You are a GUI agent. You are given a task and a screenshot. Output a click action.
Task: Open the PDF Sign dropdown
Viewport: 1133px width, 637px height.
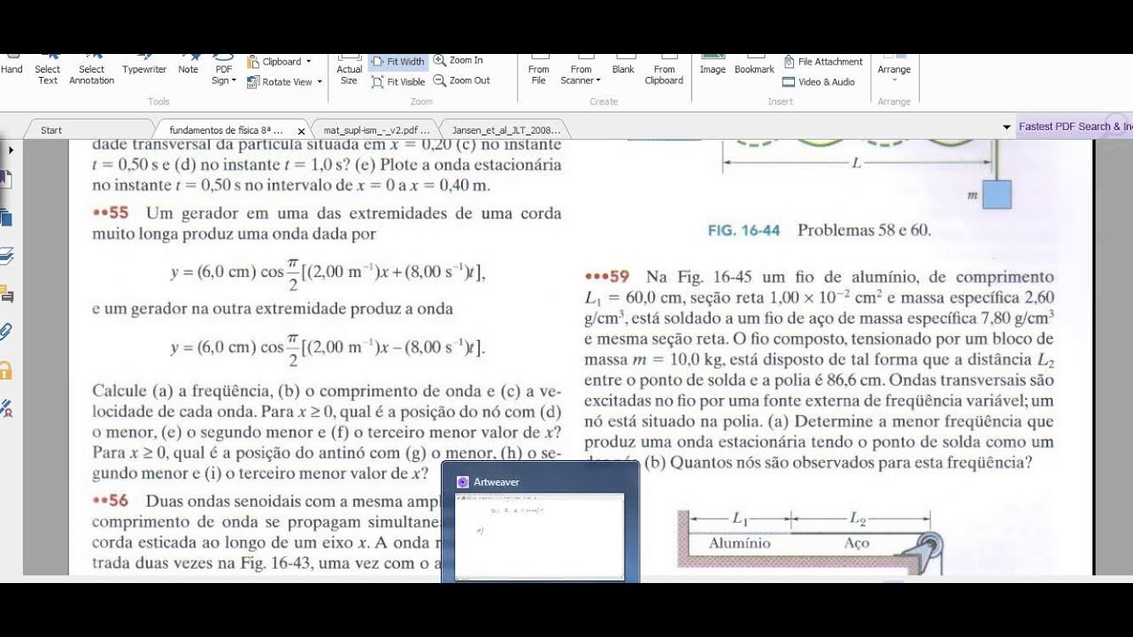[x=224, y=69]
